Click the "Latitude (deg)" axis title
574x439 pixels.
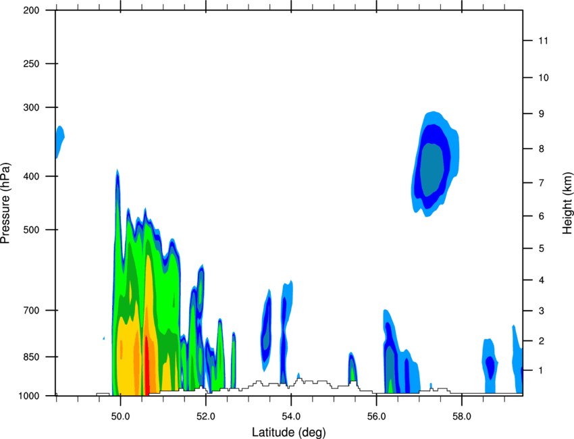coord(289,432)
